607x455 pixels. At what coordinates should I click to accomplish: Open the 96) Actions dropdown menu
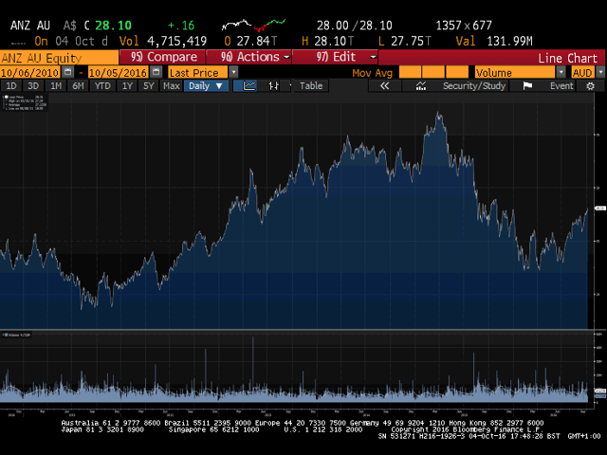coord(248,57)
